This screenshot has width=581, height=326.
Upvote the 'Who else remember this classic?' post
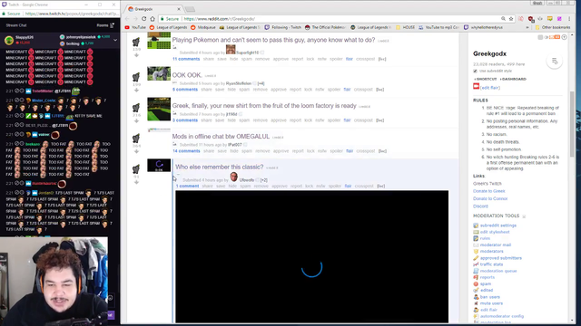pyautogui.click(x=136, y=168)
